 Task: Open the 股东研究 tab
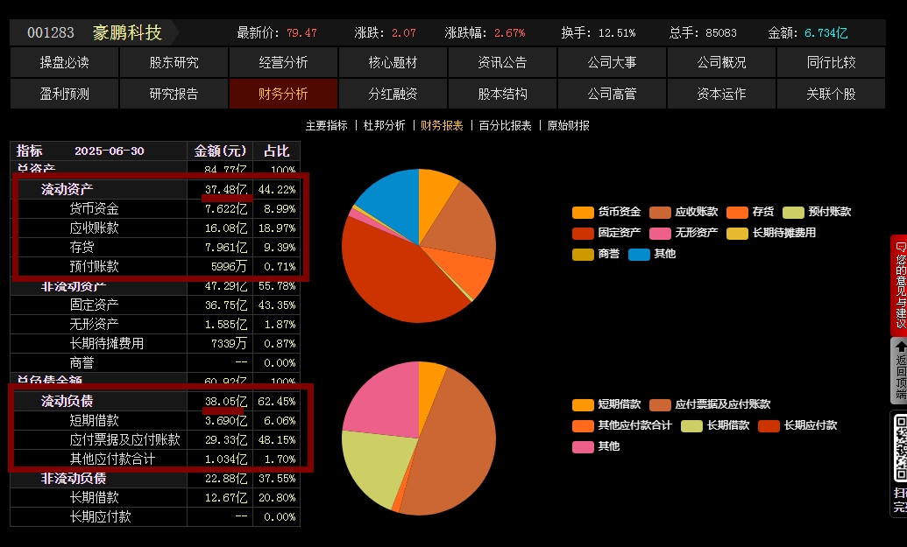tap(174, 62)
